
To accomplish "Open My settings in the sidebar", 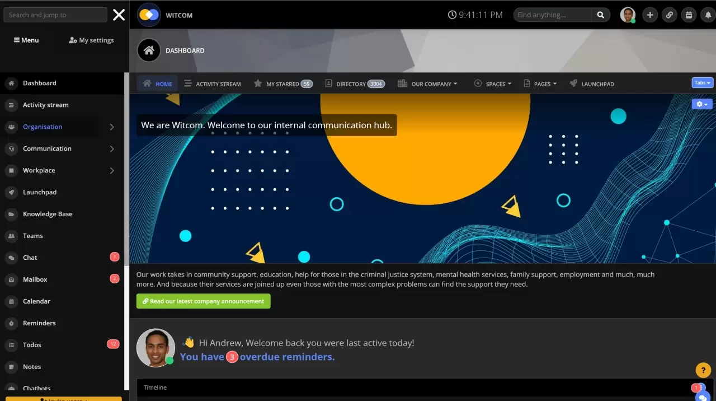I will tap(91, 40).
